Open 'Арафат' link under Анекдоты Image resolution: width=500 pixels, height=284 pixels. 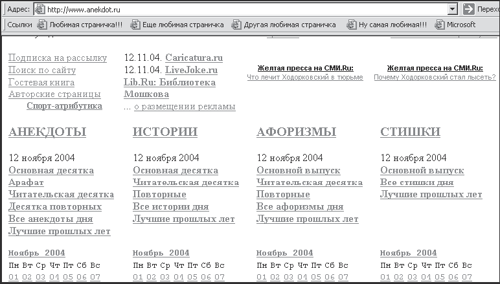26,182
